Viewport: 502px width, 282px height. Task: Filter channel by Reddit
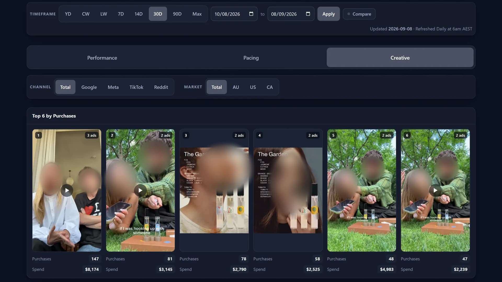[x=161, y=87]
